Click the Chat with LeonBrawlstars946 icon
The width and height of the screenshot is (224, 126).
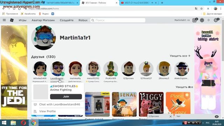[35, 105]
